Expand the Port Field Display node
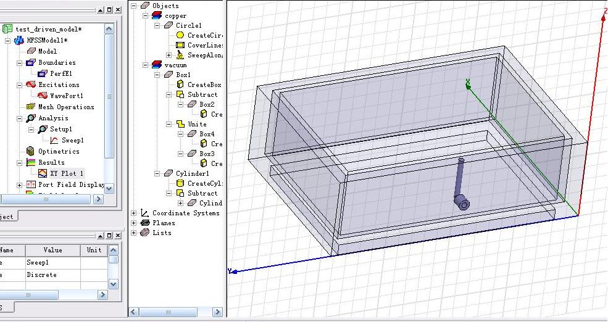608x322 pixels. tap(19, 185)
